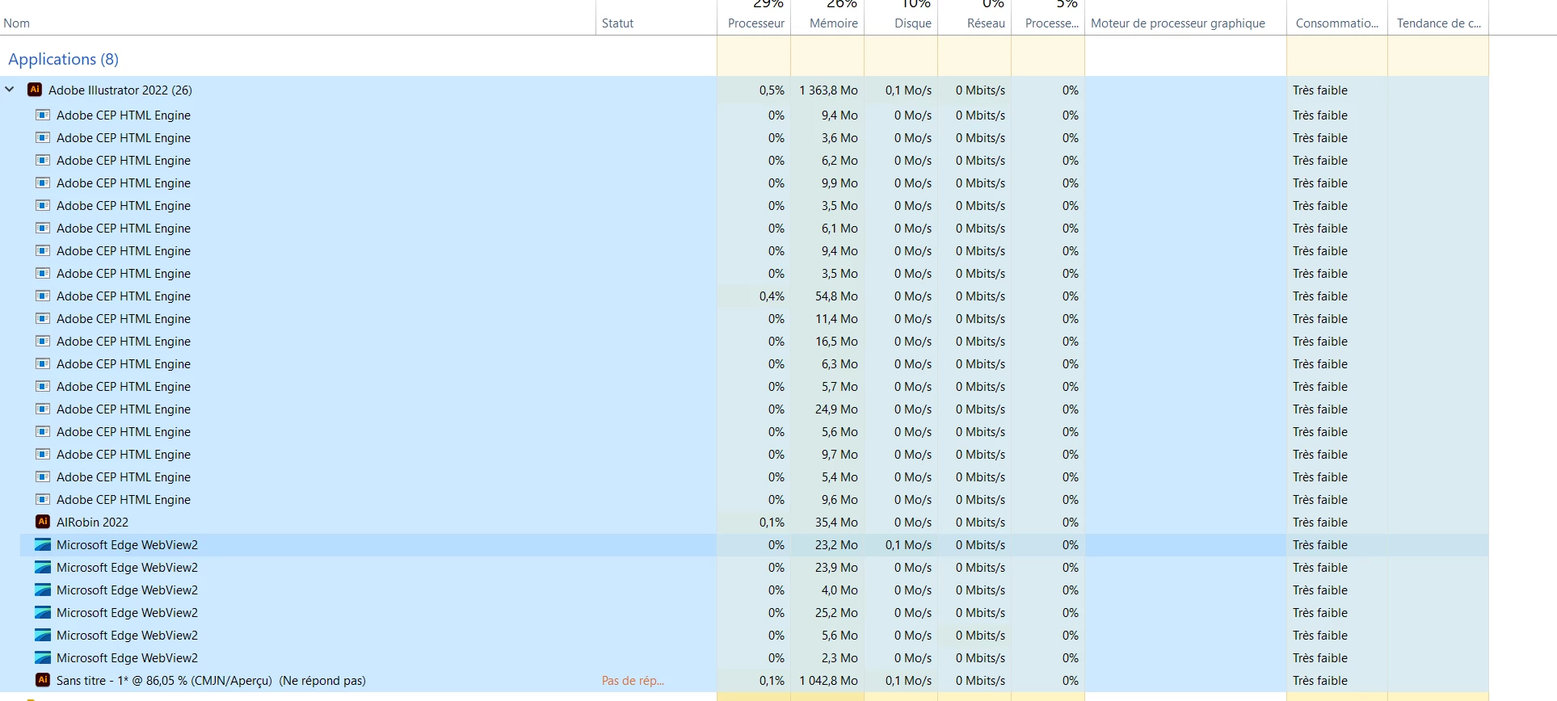Click the 0,1 Mo/s disk value for Adobe Illustrator 2022
This screenshot has height=701, width=1557.
(x=908, y=90)
